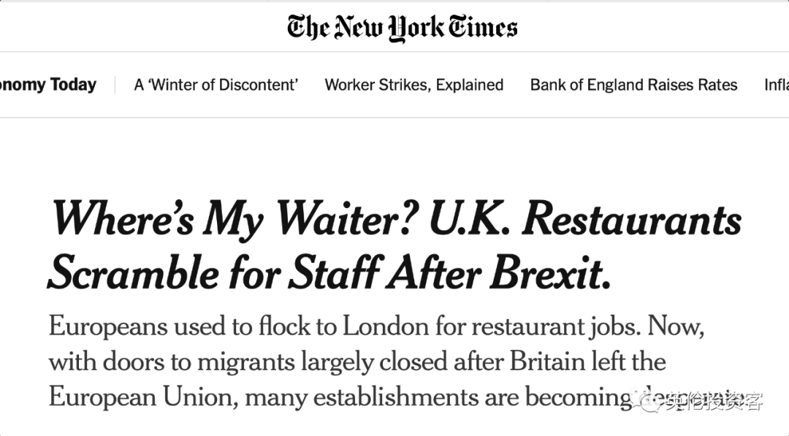
Task: Click the 'After' word in headline
Action: 436,272
